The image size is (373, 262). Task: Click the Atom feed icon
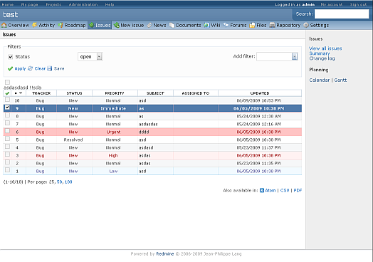[x=262, y=190]
